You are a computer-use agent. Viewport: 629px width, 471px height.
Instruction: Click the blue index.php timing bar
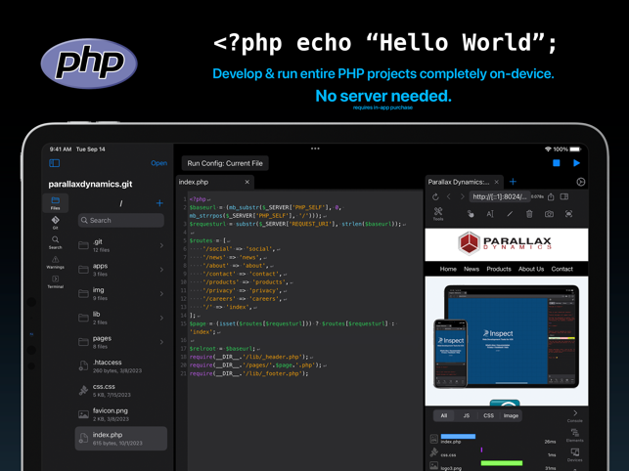[458, 436]
